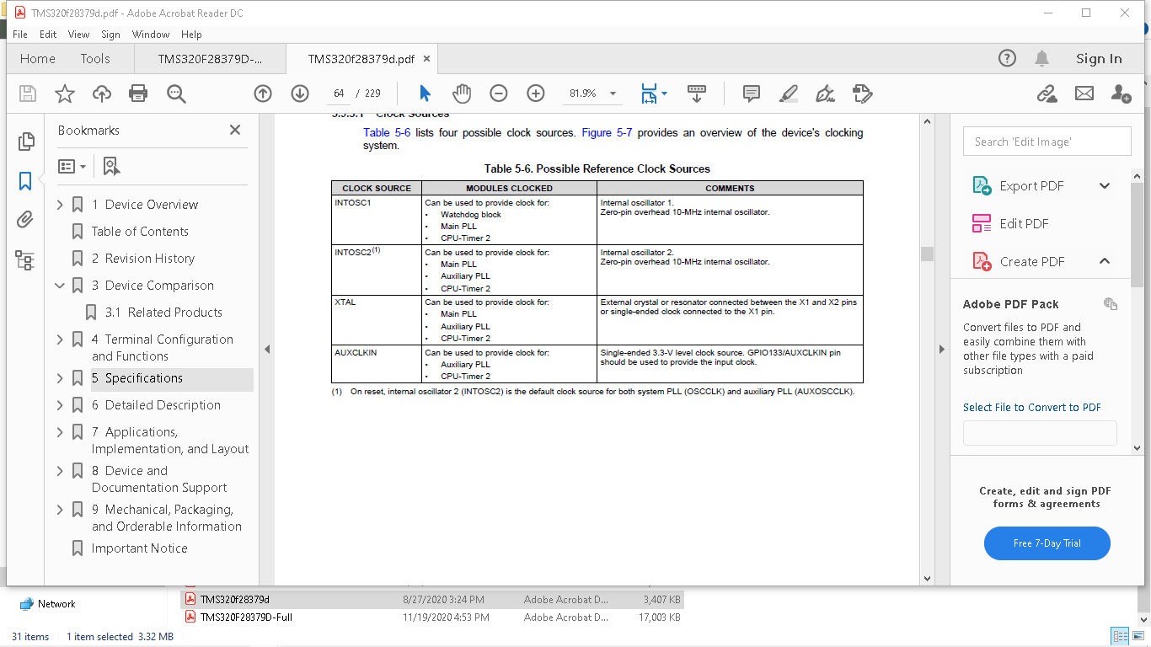
Task: Open the File menu
Action: [x=20, y=35]
